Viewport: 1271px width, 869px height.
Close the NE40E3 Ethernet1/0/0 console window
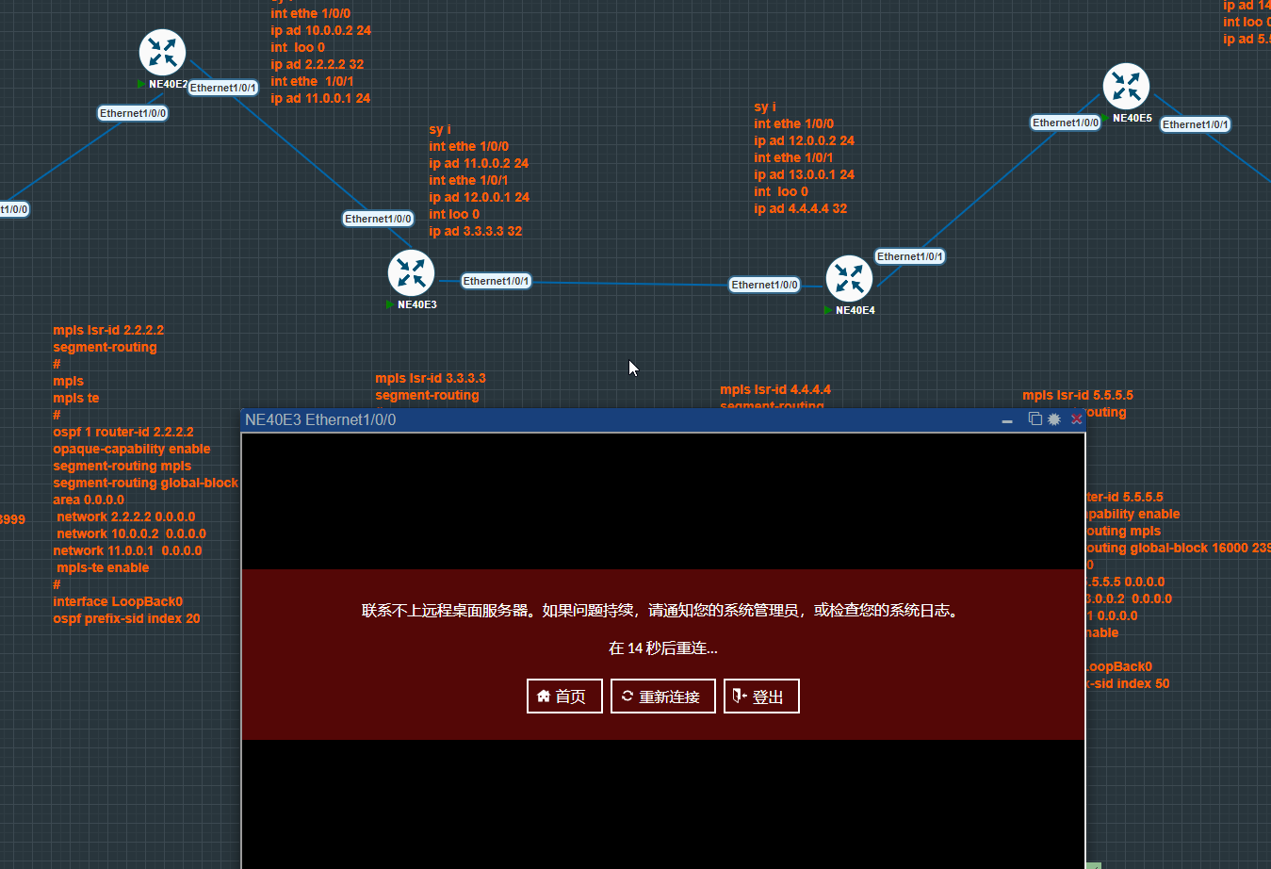pos(1076,419)
